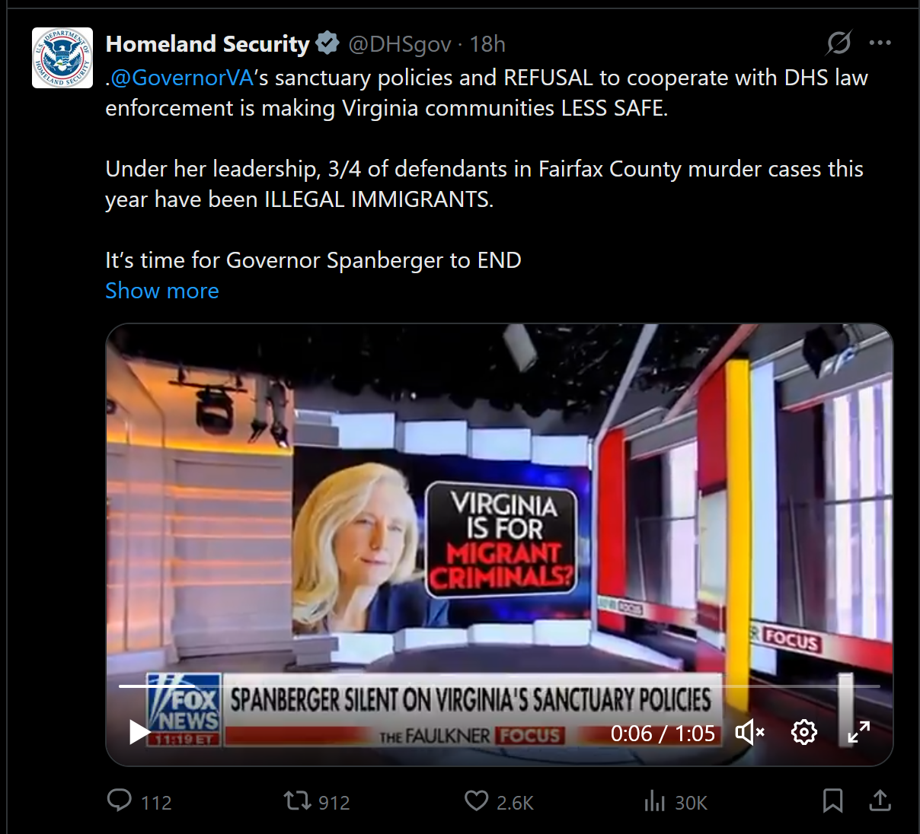This screenshot has height=834, width=920.
Task: Open the three-dot more options menu
Action: pyautogui.click(x=880, y=43)
